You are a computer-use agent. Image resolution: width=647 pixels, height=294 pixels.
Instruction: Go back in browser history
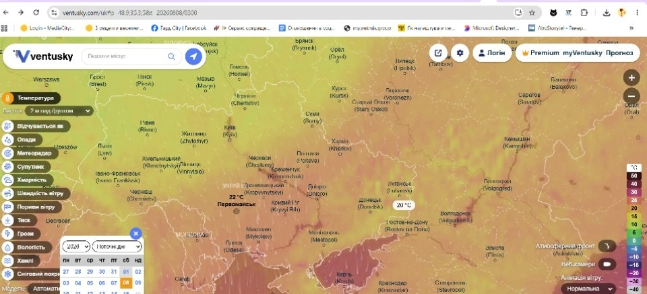pyautogui.click(x=6, y=13)
